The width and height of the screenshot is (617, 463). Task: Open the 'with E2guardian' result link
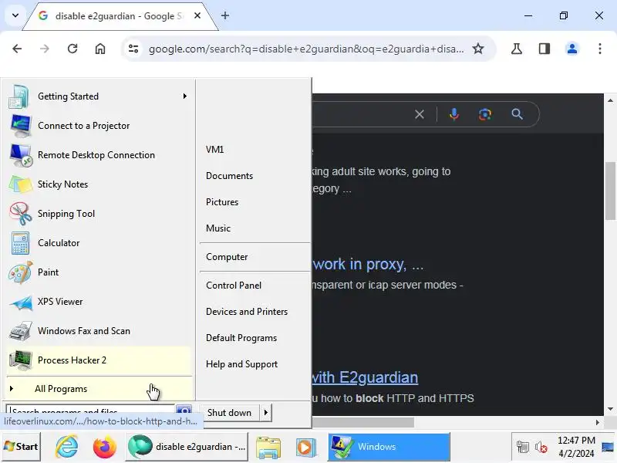pos(365,377)
